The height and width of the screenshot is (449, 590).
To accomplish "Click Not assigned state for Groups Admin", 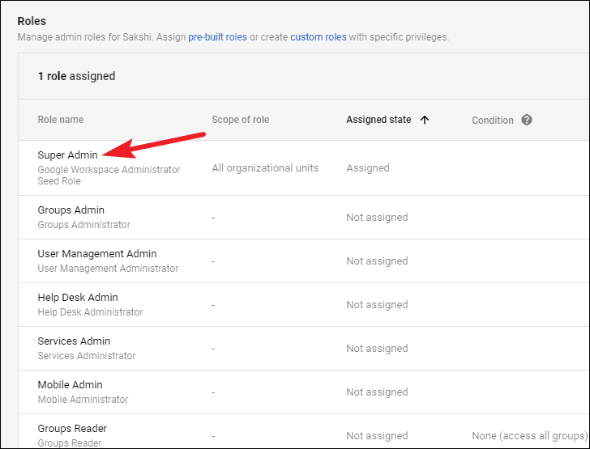I will 377,218.
